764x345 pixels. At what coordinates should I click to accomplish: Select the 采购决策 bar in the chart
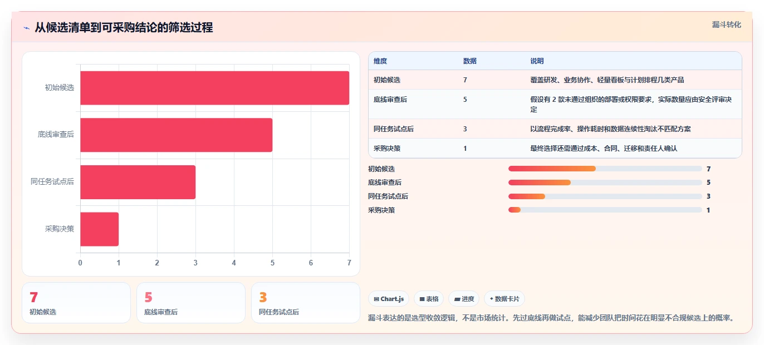[x=99, y=229]
